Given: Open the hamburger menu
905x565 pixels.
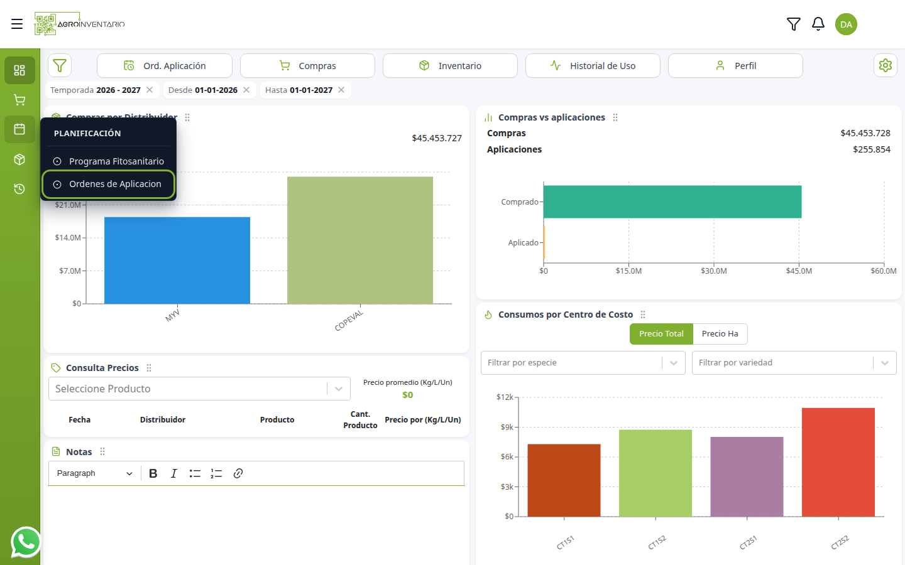Looking at the screenshot, I should (x=17, y=24).
